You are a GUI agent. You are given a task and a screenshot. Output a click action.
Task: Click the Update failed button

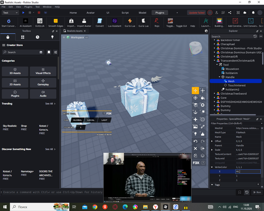pos(196,13)
